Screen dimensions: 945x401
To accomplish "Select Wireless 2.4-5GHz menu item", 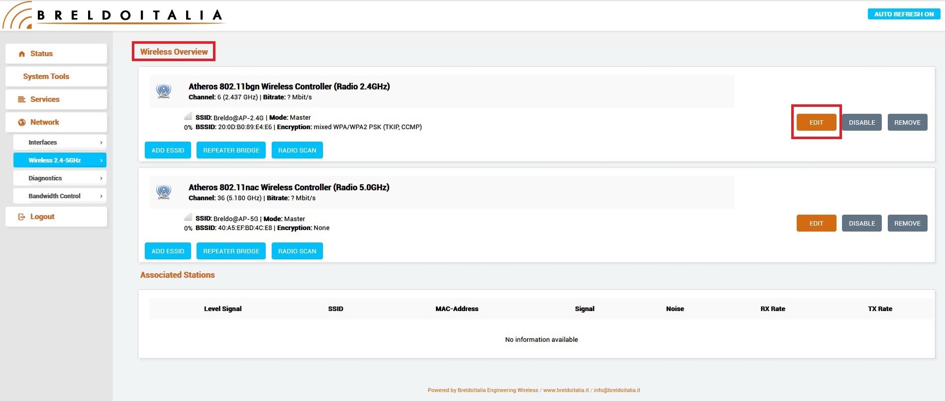I will coord(60,160).
